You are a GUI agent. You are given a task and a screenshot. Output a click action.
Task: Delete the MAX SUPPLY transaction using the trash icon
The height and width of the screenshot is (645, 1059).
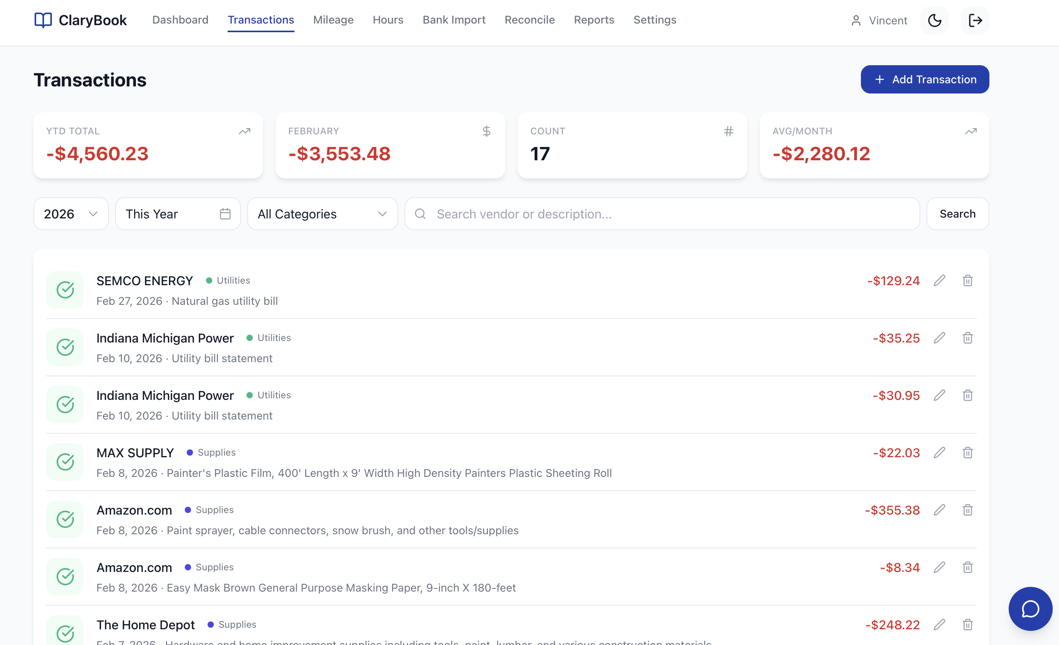point(967,453)
